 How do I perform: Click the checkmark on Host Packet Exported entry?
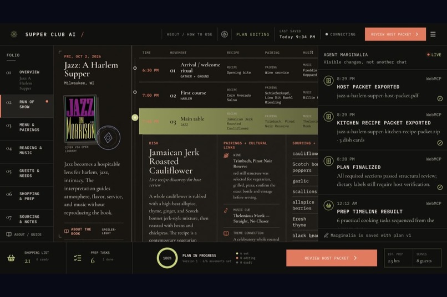440,98
